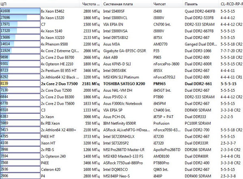Select the Celeron 420 row
The width and height of the screenshot is (243, 179).
122,170
